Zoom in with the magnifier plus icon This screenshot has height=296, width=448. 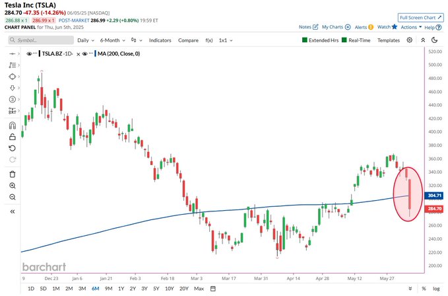(13, 186)
